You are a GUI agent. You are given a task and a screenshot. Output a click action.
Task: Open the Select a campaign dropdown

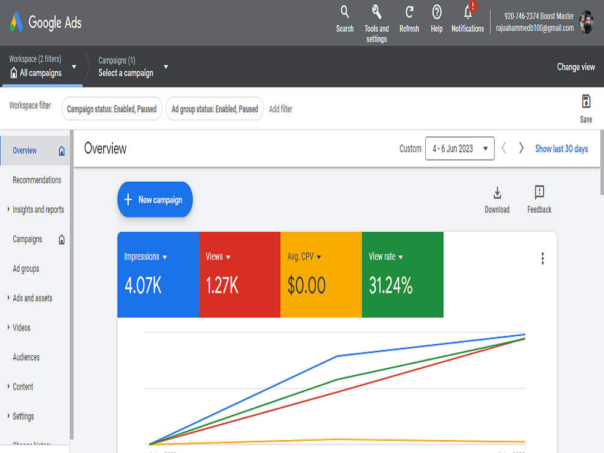click(166, 66)
